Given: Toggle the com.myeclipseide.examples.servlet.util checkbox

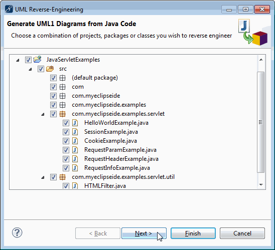Looking at the screenshot, I should click(53, 177).
